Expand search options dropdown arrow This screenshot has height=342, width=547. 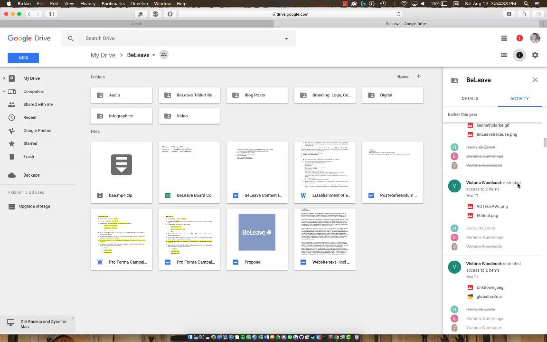(x=286, y=38)
